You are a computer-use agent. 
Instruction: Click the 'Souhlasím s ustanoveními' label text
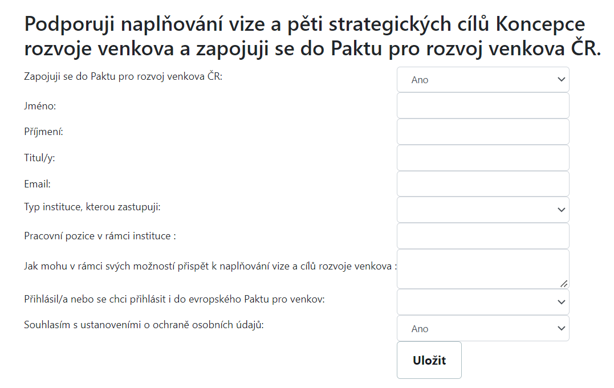(x=144, y=325)
